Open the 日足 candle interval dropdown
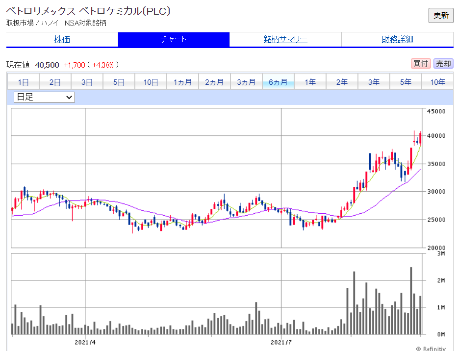Viewport: 457px width, 351px height. pyautogui.click(x=44, y=97)
